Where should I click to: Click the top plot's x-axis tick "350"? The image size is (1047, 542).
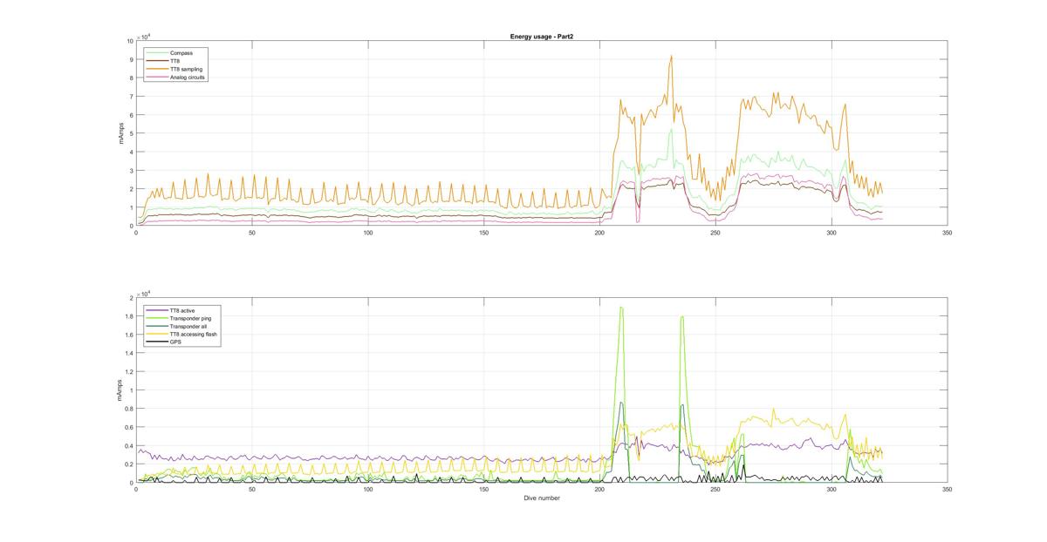tap(948, 233)
